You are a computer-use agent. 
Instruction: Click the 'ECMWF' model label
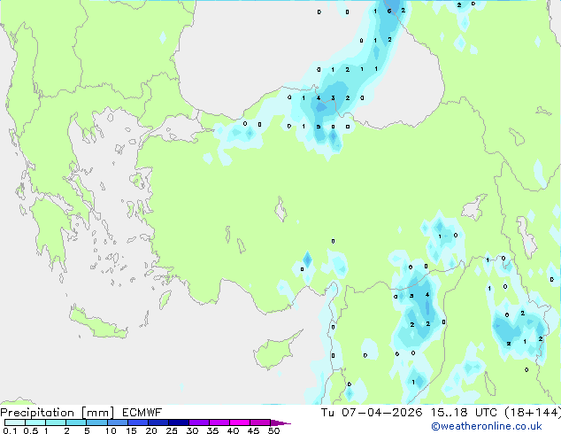(x=142, y=413)
